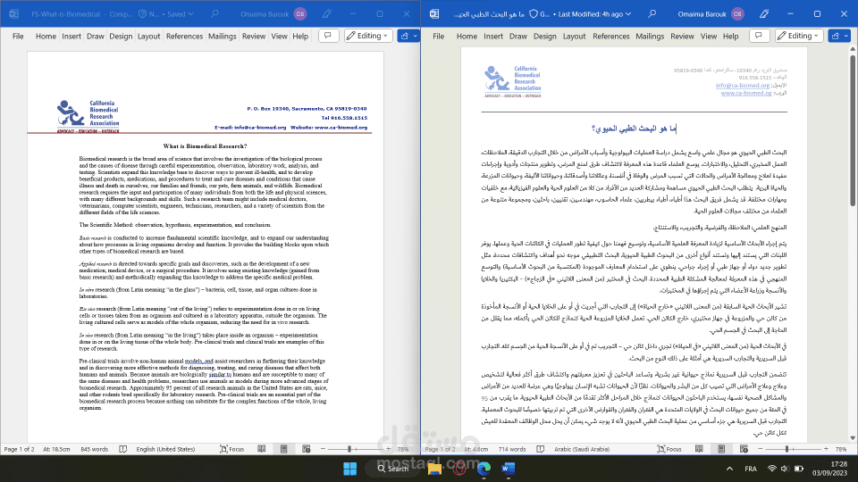
Task: Click the www.ca-biomed.org link in the Arabic document
Action: coord(746,93)
